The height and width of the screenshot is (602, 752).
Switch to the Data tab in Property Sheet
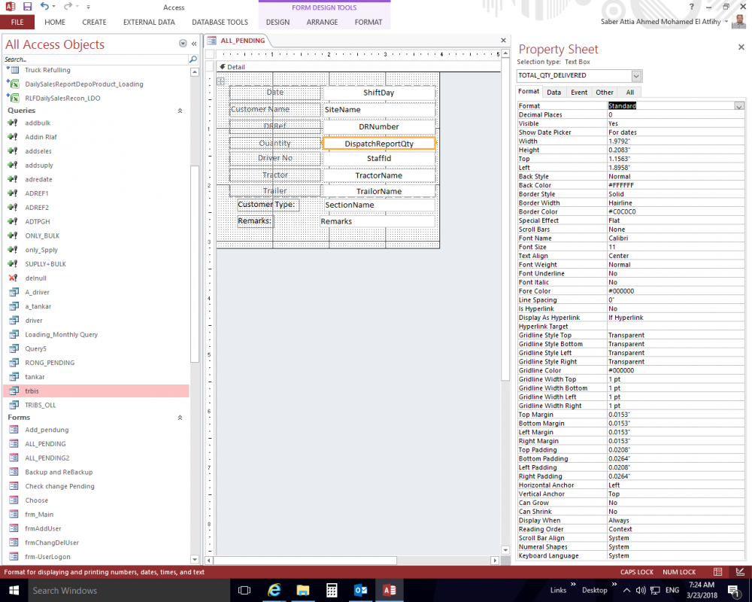(553, 92)
